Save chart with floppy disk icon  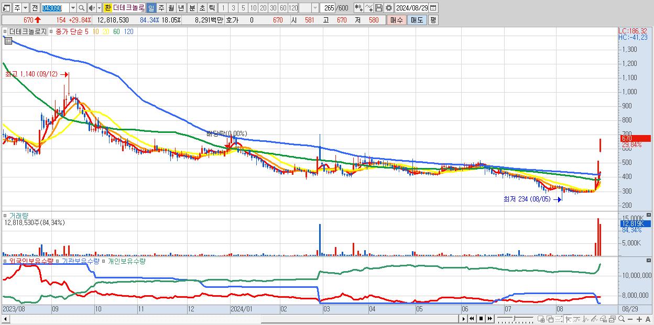point(379,8)
